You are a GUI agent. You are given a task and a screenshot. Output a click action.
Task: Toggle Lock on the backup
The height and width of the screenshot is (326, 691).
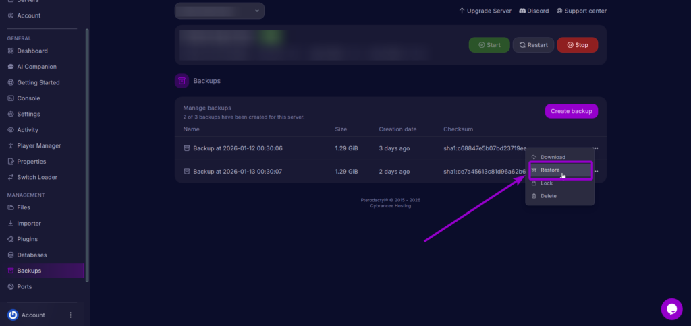point(546,183)
